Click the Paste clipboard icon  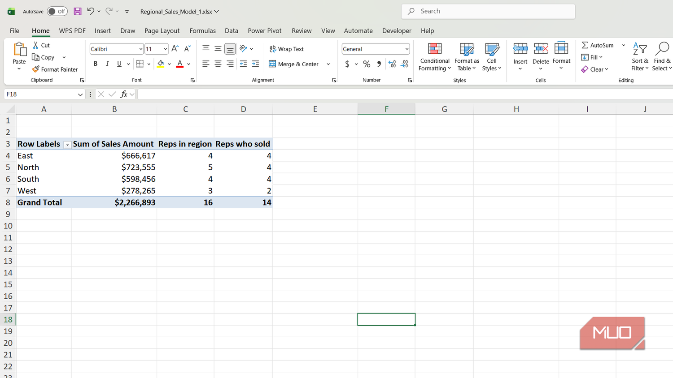19,49
